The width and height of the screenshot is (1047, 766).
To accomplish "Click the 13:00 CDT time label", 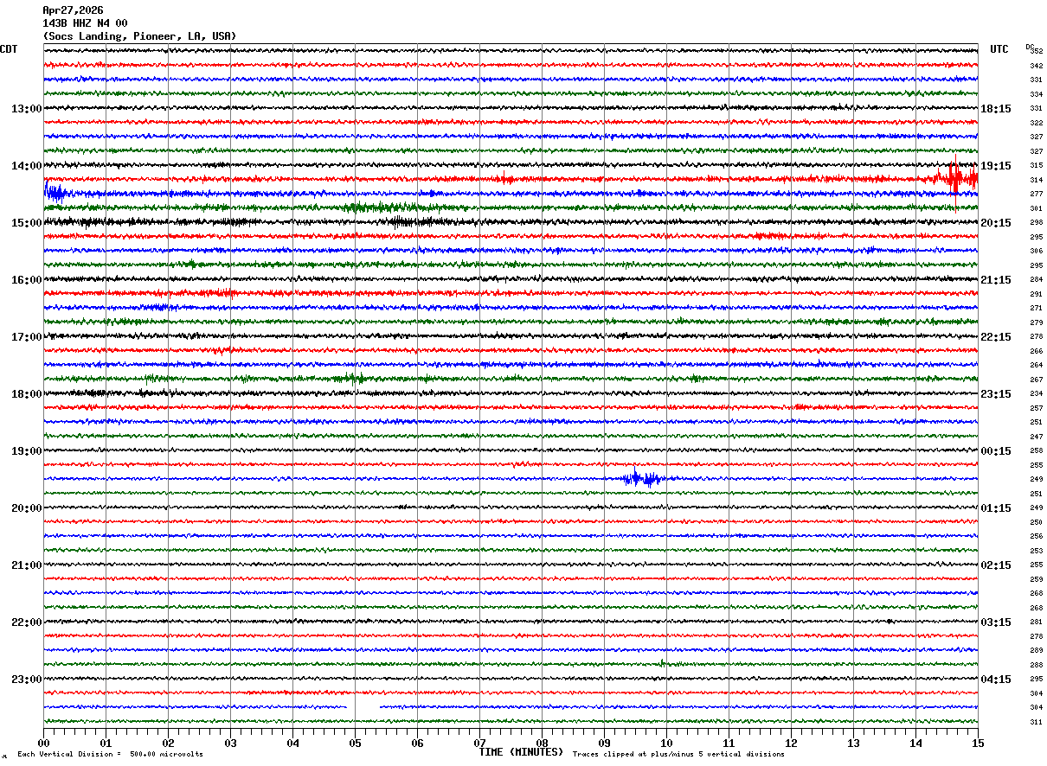I will (26, 109).
